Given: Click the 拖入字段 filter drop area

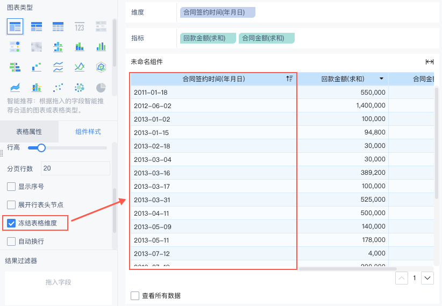Looking at the screenshot, I should [x=59, y=282].
